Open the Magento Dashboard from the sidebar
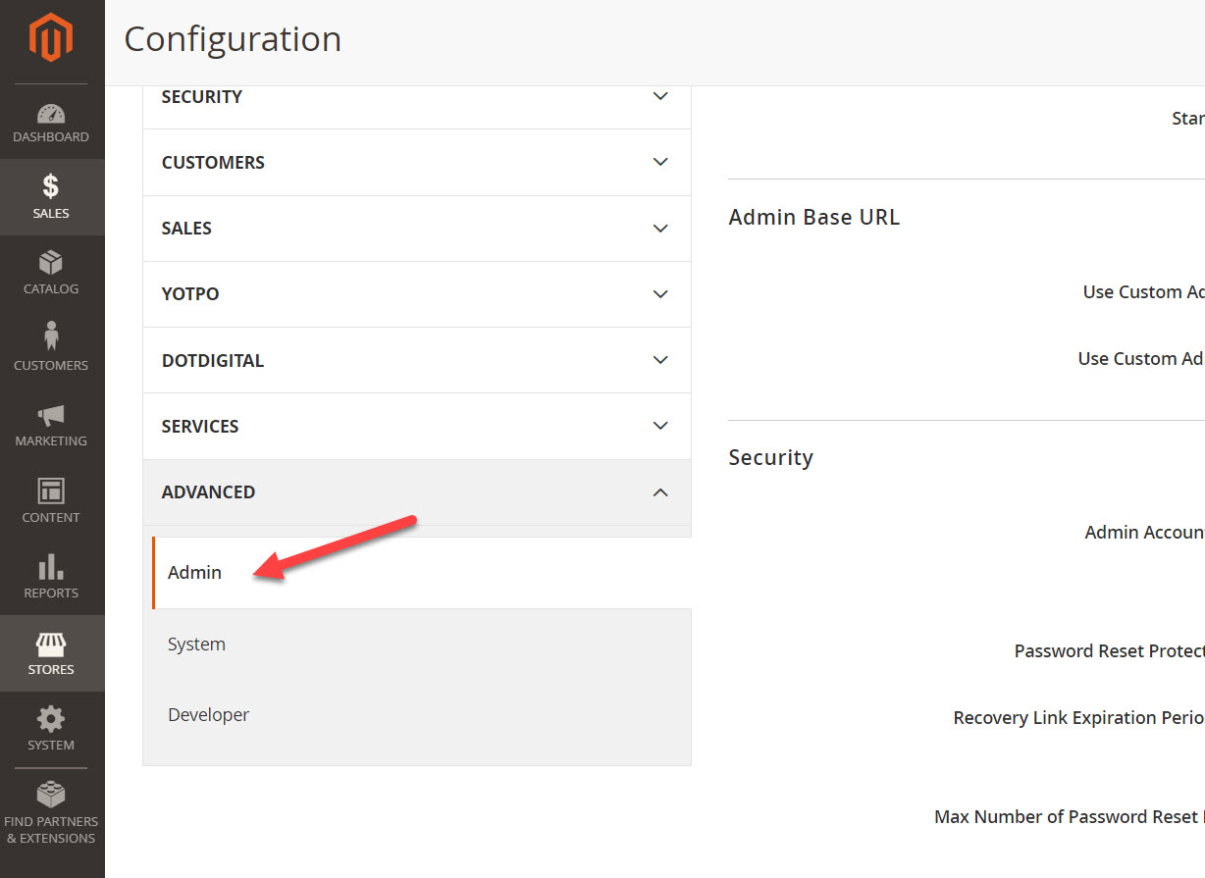Screen dimensions: 1205x878 (51, 122)
